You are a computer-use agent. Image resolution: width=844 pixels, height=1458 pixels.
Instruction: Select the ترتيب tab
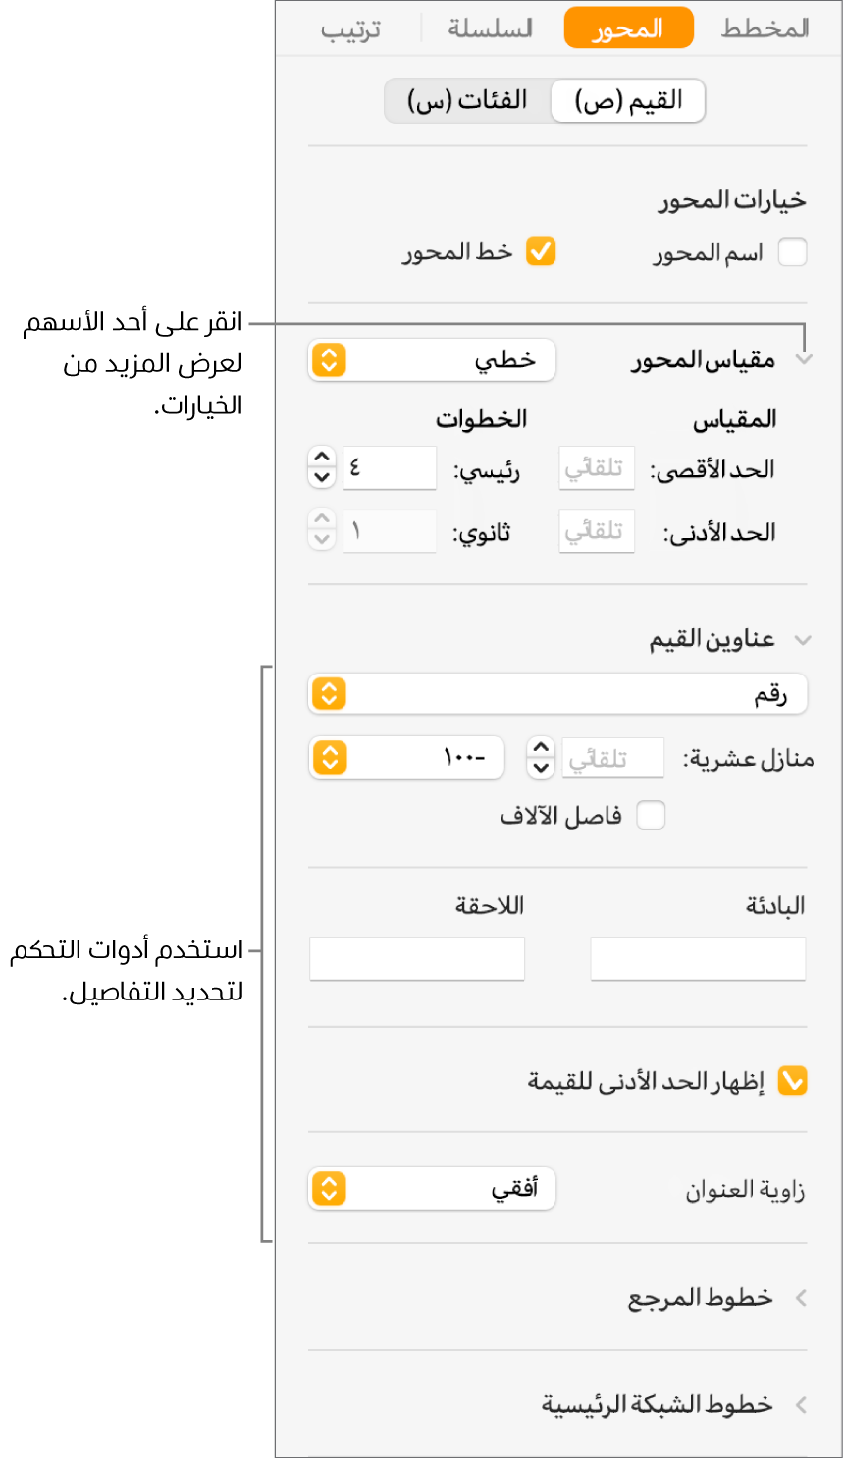click(350, 29)
